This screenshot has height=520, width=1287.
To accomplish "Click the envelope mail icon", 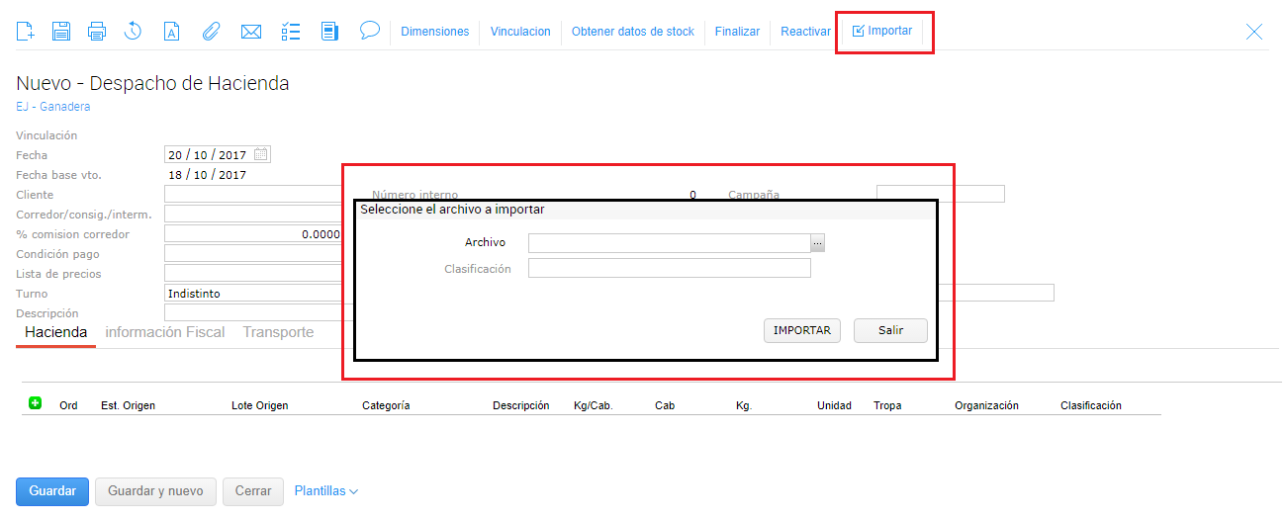I will [251, 31].
